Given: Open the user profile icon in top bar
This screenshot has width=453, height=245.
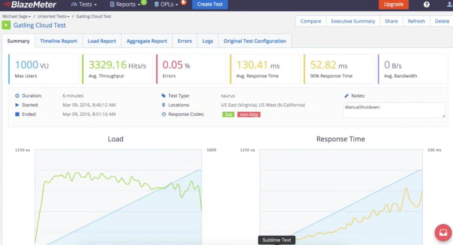Looking at the screenshot, I should tap(450, 4).
